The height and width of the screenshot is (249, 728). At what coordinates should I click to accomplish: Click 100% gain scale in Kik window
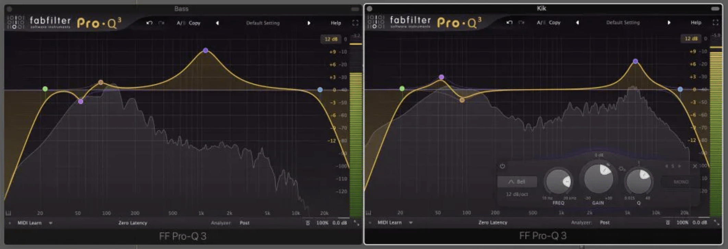click(682, 223)
